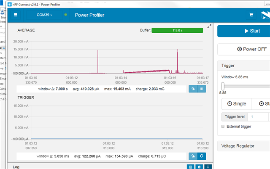Enable the External trigger checkbox

(223, 127)
